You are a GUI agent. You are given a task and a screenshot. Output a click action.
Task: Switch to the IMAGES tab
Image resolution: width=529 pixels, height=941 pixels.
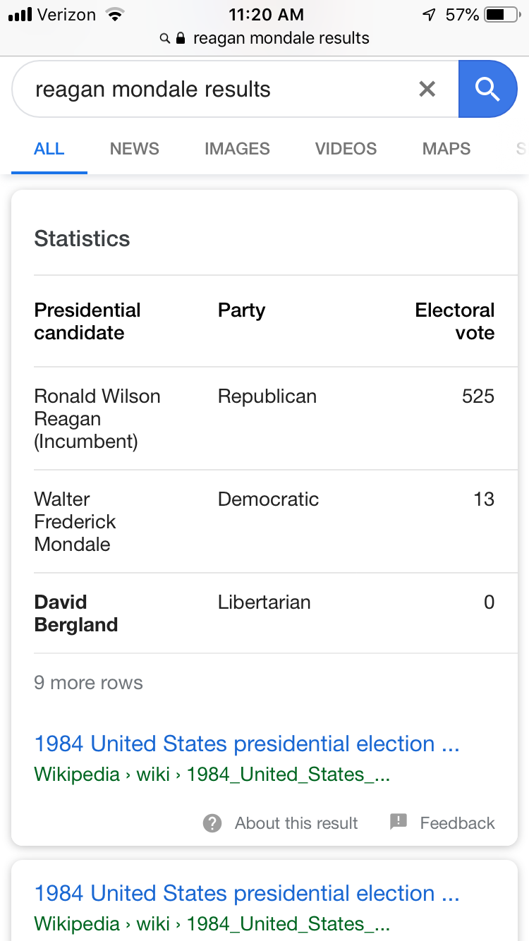(x=237, y=149)
